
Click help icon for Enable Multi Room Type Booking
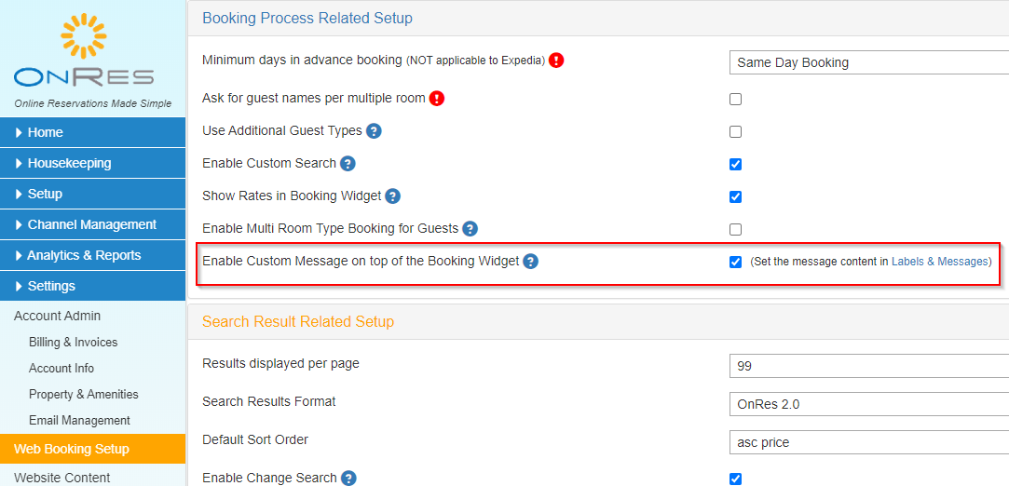click(x=470, y=228)
